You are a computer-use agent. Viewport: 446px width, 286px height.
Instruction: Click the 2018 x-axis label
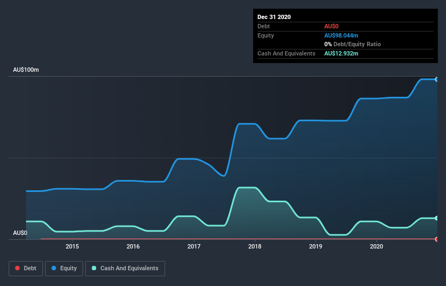[255, 246]
